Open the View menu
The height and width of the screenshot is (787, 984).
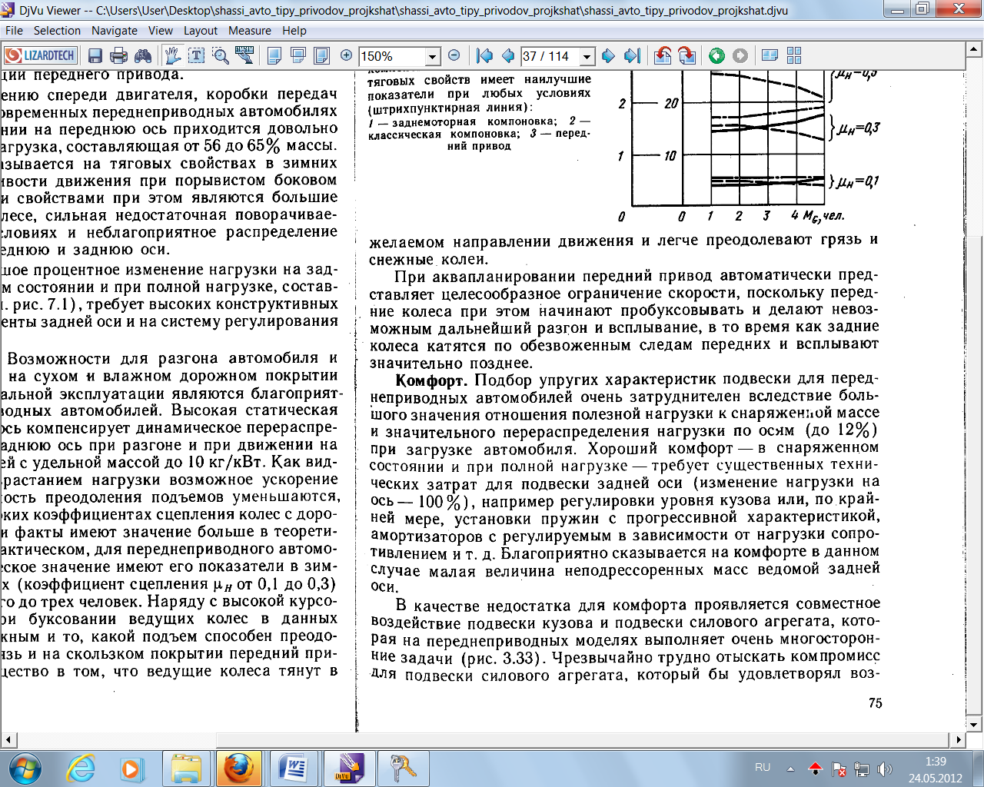161,31
